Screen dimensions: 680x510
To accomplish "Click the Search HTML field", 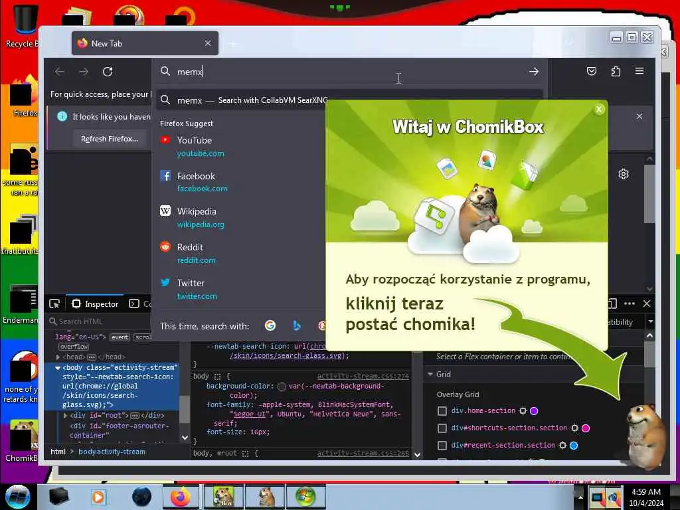I will tap(98, 321).
